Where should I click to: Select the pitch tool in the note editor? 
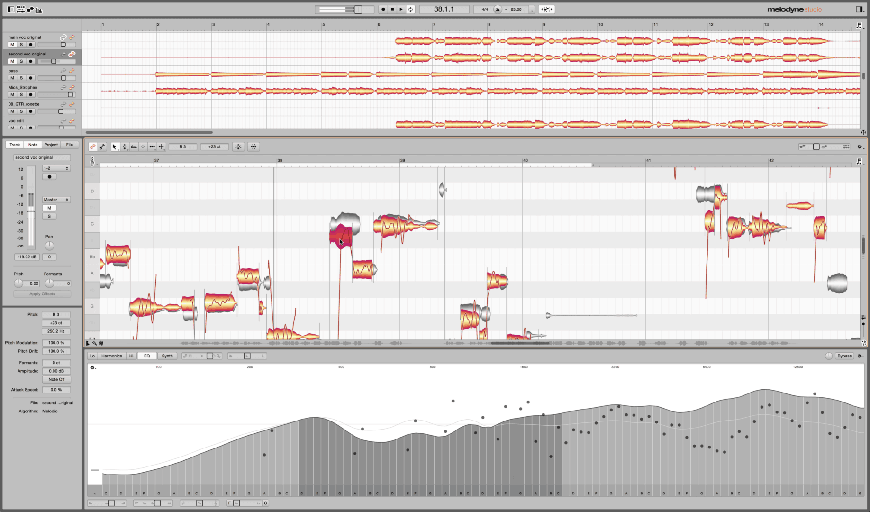point(125,147)
